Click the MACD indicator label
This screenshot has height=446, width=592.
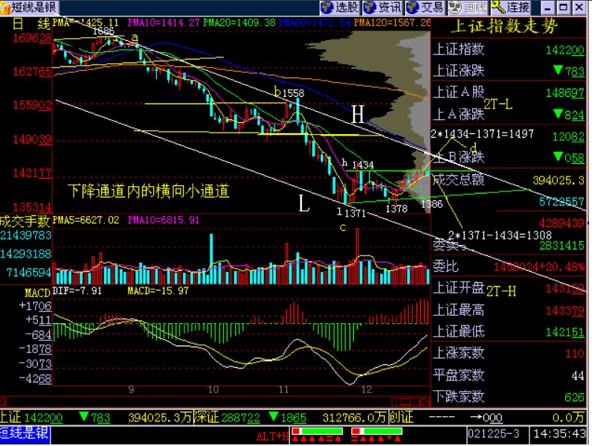coord(37,293)
